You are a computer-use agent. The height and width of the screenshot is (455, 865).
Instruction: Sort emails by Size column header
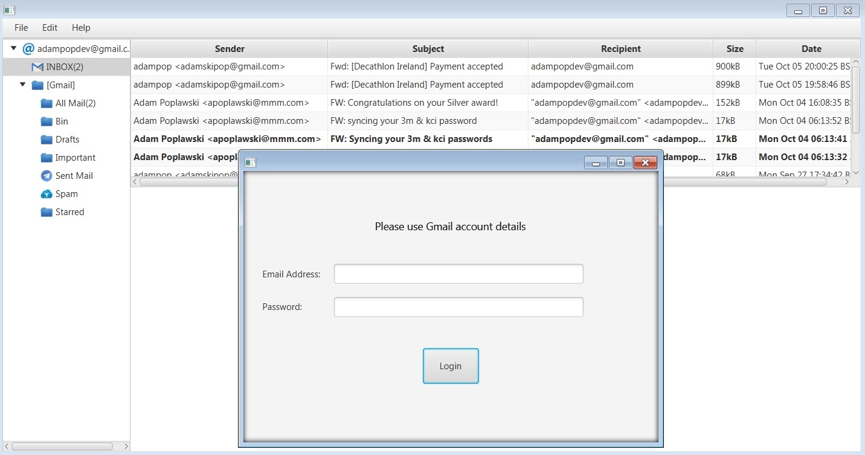pos(735,49)
